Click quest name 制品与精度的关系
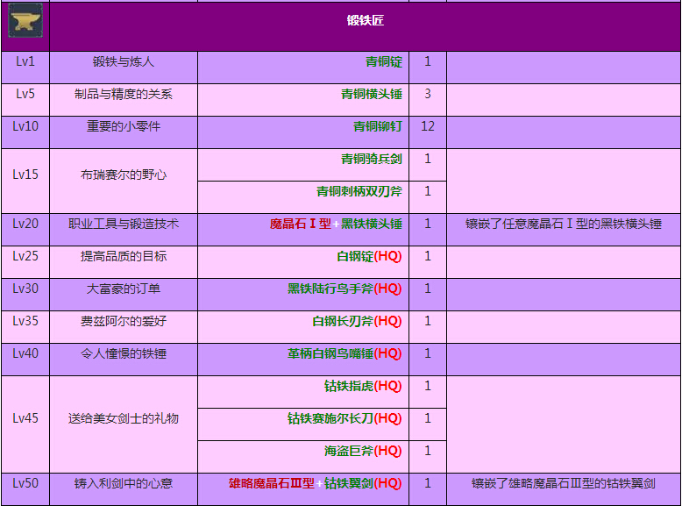682x506 pixels. click(124, 94)
